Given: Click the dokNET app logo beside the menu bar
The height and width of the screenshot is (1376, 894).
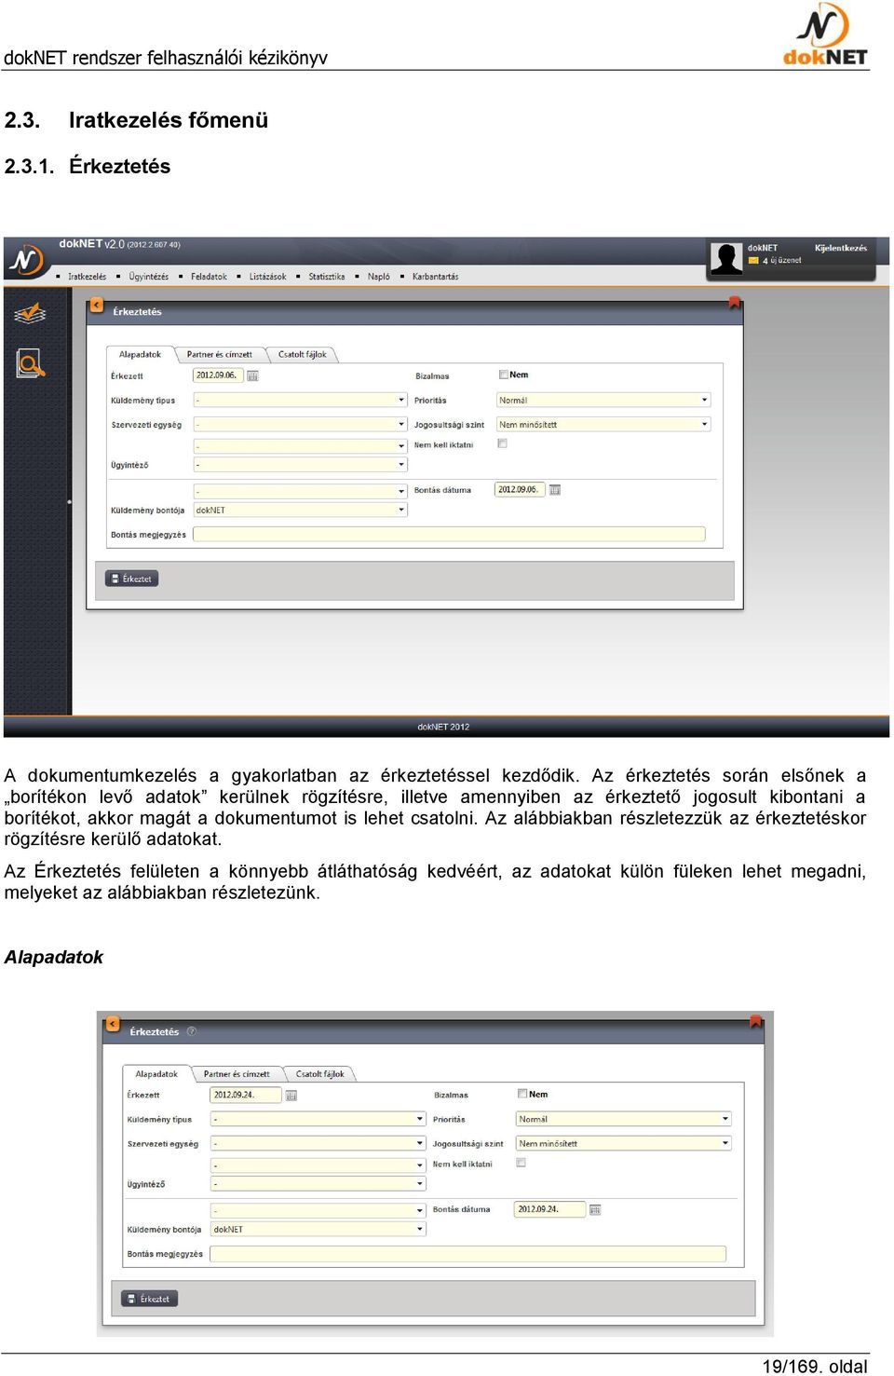Looking at the screenshot, I should point(26,261).
